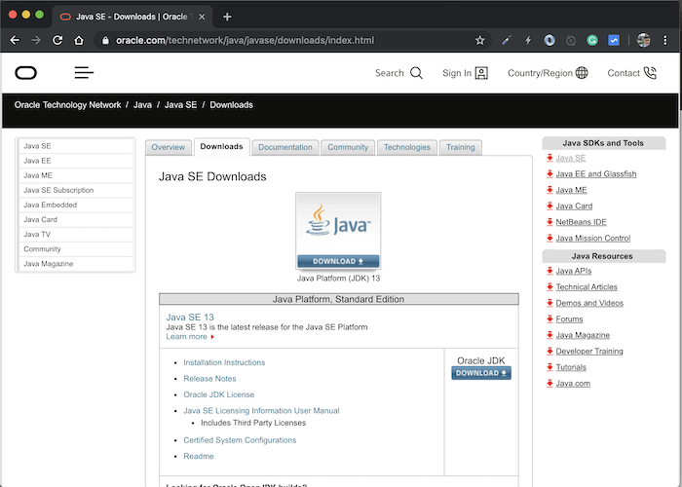The image size is (682, 487).
Task: Click the round blue extension icon
Action: 549,41
